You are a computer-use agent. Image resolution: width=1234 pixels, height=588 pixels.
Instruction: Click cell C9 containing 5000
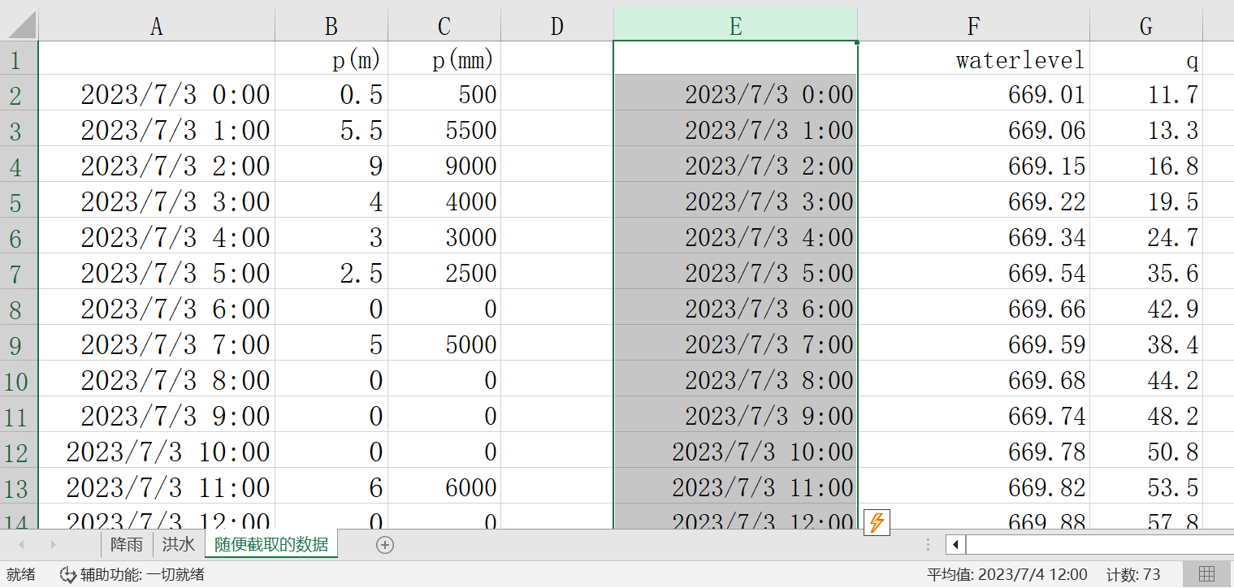click(444, 344)
